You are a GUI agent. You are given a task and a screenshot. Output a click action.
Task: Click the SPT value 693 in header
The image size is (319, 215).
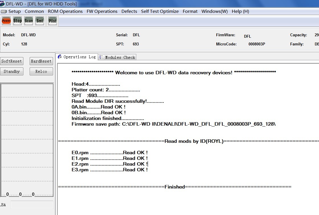pyautogui.click(x=136, y=44)
